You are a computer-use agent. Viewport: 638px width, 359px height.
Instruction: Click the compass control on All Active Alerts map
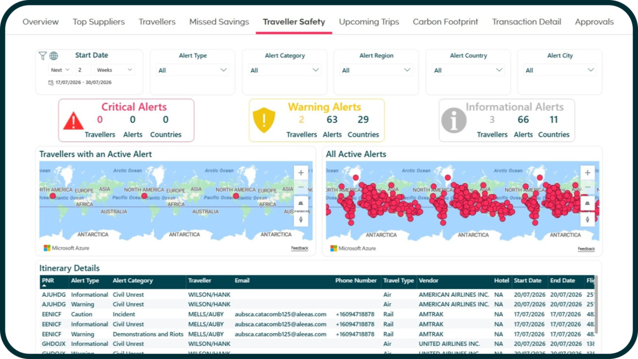(x=587, y=219)
